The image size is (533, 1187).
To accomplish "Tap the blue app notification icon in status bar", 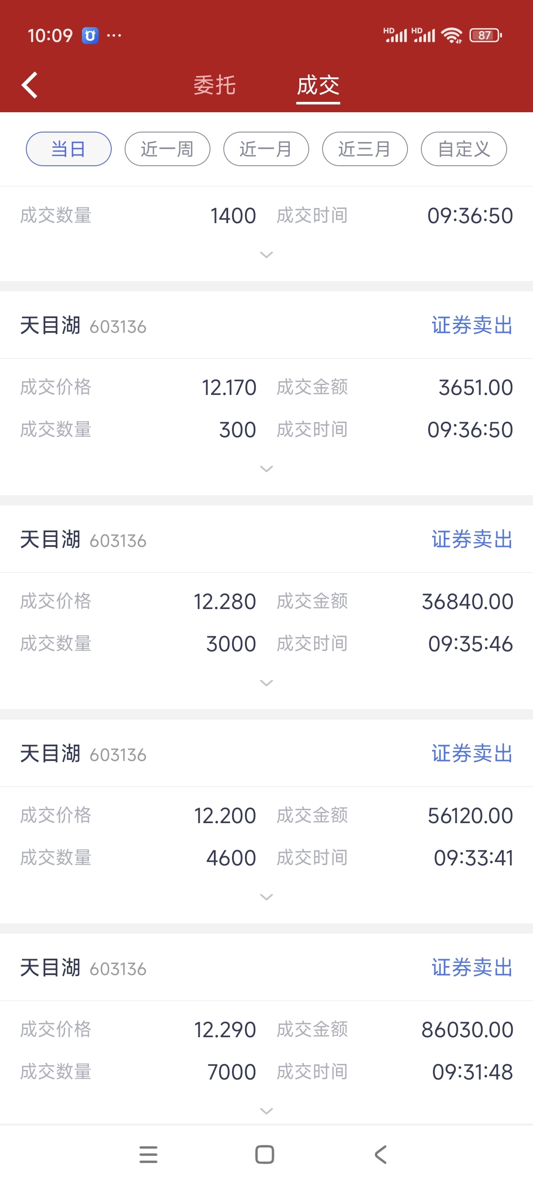I will click(x=90, y=35).
